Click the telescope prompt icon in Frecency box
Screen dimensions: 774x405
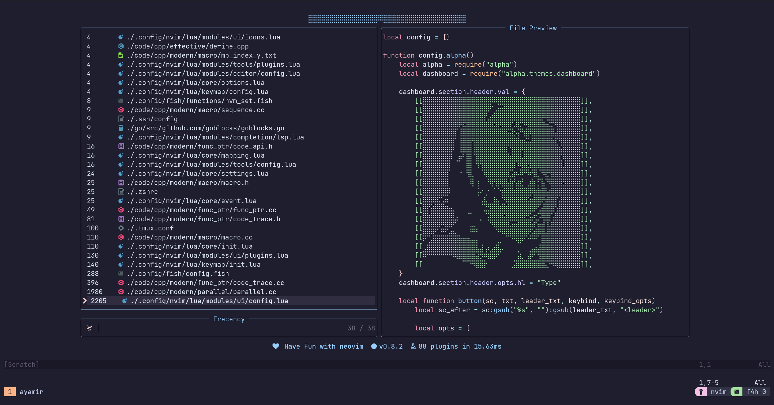[90, 328]
